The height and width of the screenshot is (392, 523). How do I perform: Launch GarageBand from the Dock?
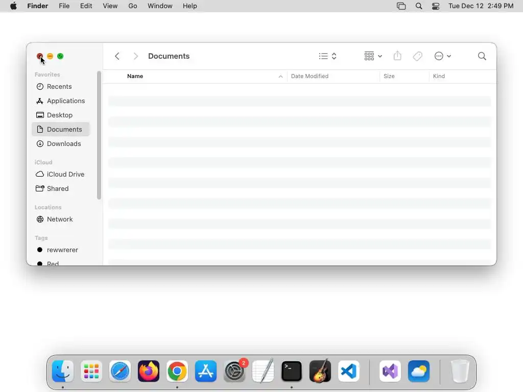tap(320, 371)
